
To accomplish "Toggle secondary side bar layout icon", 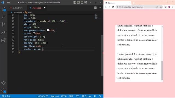I will [x=82, y=2].
